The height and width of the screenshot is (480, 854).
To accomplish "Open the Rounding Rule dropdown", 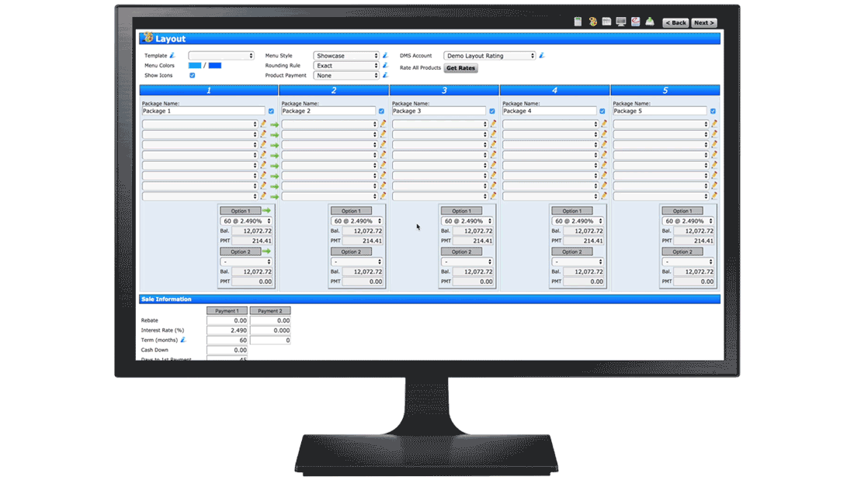I will pos(347,65).
